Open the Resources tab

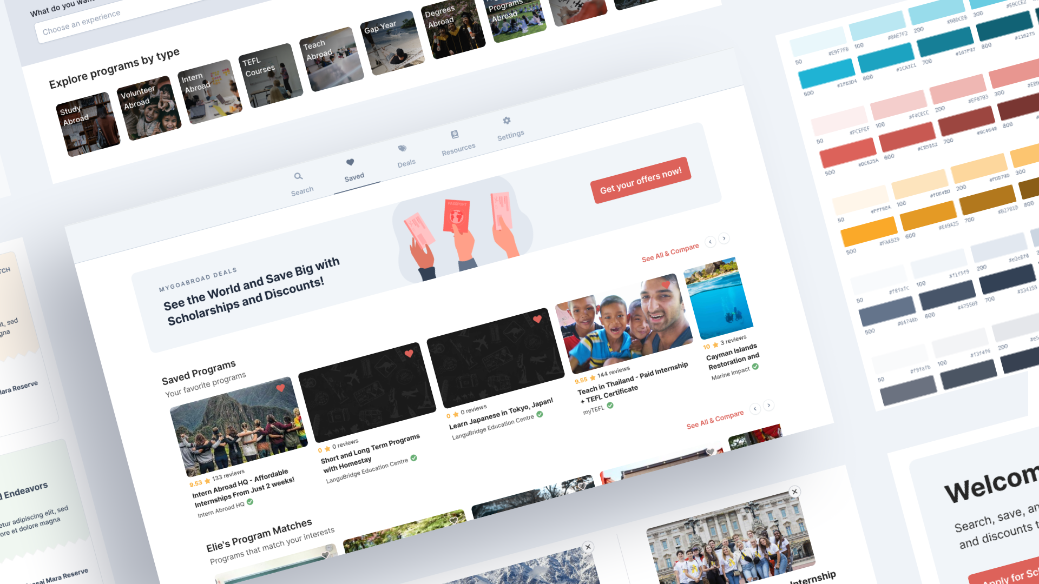pyautogui.click(x=457, y=142)
